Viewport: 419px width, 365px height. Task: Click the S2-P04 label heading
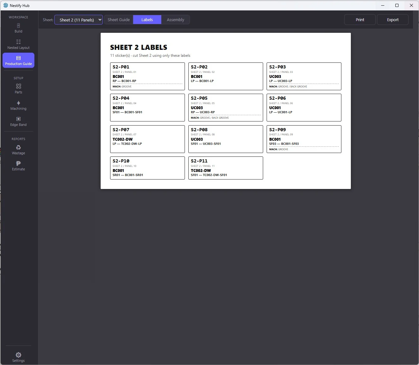[x=121, y=98]
